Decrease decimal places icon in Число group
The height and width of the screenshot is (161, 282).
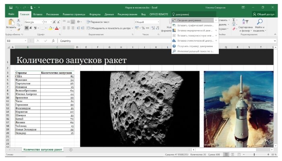pos(158,28)
